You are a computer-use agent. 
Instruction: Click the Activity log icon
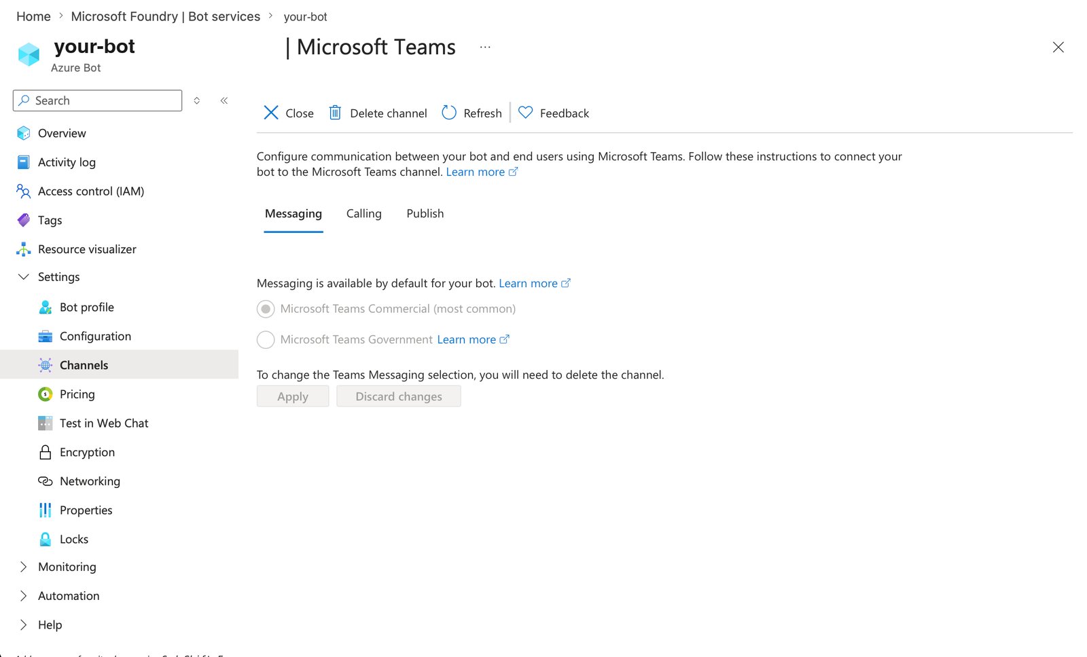(x=23, y=162)
